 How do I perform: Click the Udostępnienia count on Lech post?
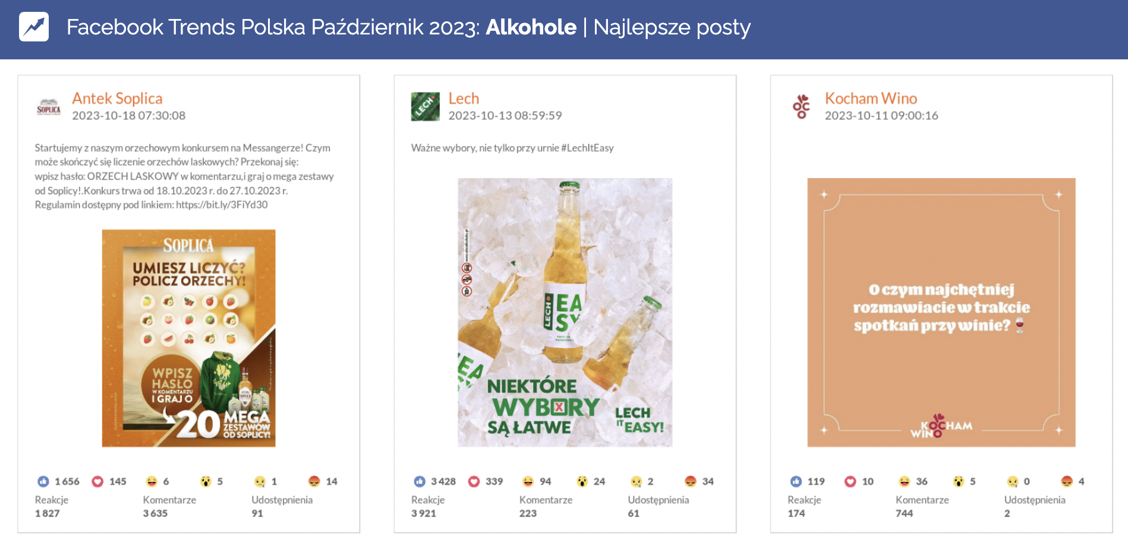tap(634, 513)
